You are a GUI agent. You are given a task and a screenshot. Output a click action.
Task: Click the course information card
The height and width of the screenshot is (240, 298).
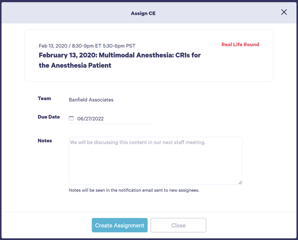click(149, 55)
